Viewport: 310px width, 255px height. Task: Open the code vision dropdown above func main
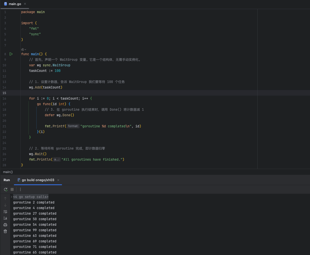pos(24,49)
